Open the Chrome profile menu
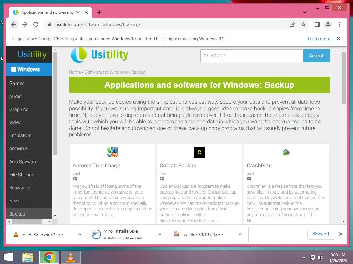353x264 pixels. [x=328, y=24]
